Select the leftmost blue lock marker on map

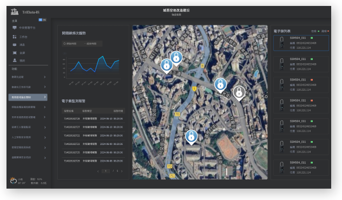[x=167, y=66]
